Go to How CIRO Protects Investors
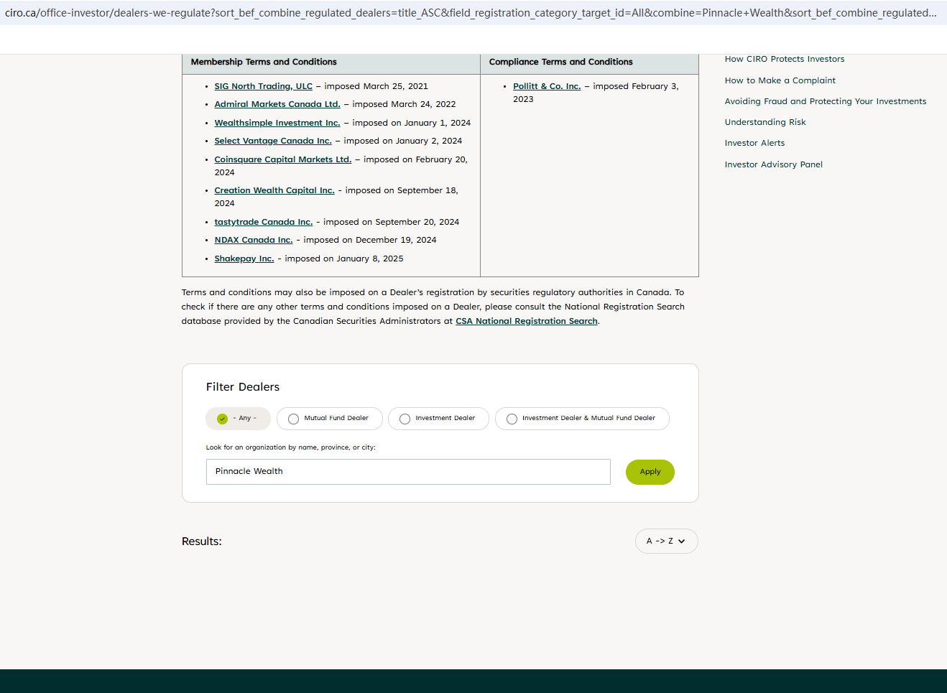Screen dimensions: 947x693 click(785, 59)
